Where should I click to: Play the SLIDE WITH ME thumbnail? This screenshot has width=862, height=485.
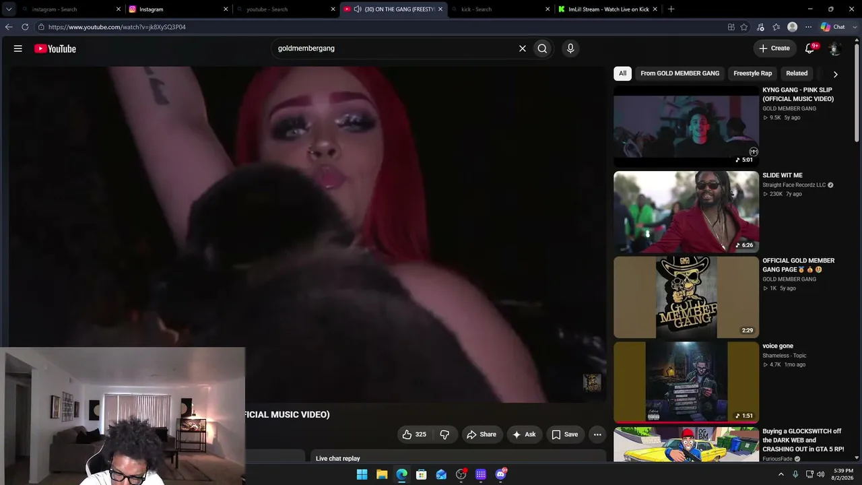[686, 212]
